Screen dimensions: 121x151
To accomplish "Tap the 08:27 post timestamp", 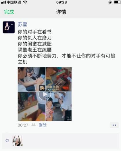I will 23,125.
